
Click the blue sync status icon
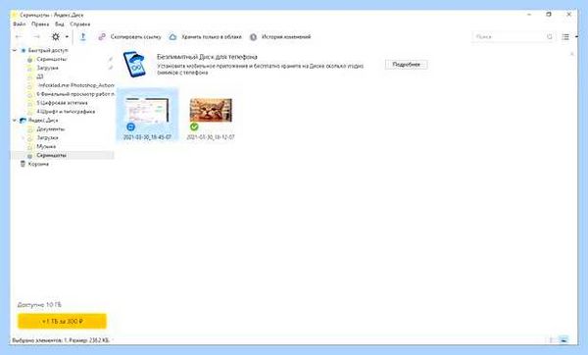[130, 127]
